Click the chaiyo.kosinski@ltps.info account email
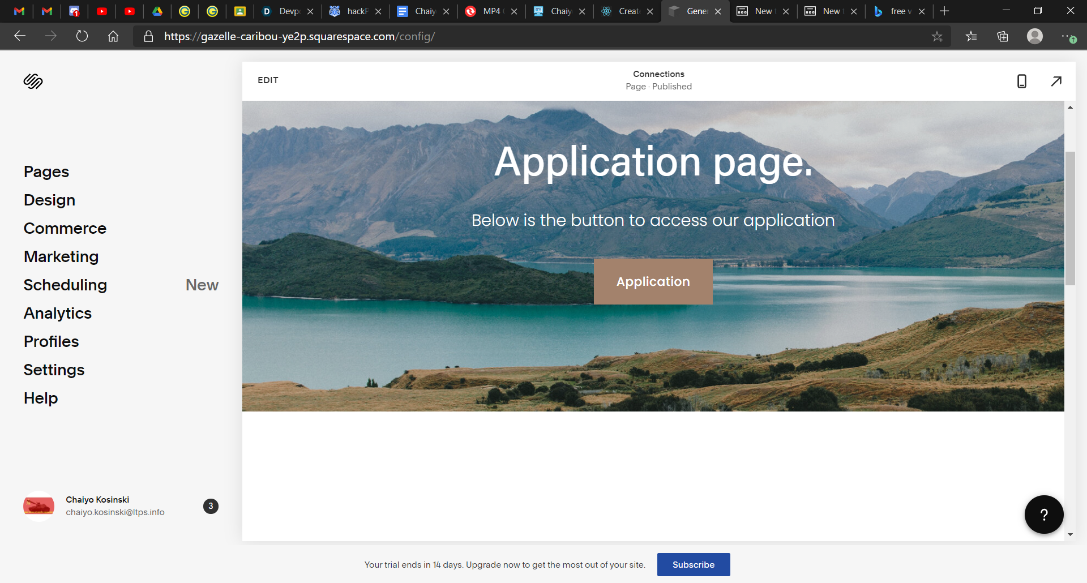1087x583 pixels. [115, 512]
